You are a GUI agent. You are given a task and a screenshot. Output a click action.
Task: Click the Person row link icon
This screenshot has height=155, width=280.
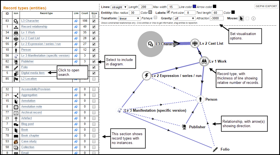coord(76,50)
